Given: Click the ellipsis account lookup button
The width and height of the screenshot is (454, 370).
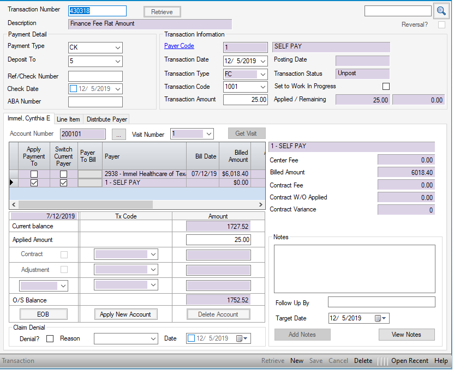Looking at the screenshot, I should (118, 134).
